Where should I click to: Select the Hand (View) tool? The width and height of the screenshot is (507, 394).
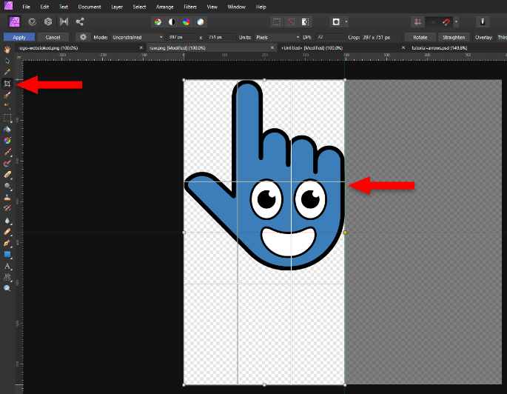tap(7, 50)
